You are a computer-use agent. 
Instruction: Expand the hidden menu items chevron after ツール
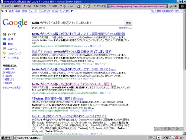point(61,6)
